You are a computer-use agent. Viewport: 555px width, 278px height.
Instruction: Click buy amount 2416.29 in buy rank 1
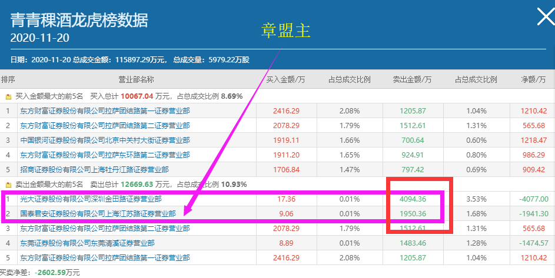287,111
